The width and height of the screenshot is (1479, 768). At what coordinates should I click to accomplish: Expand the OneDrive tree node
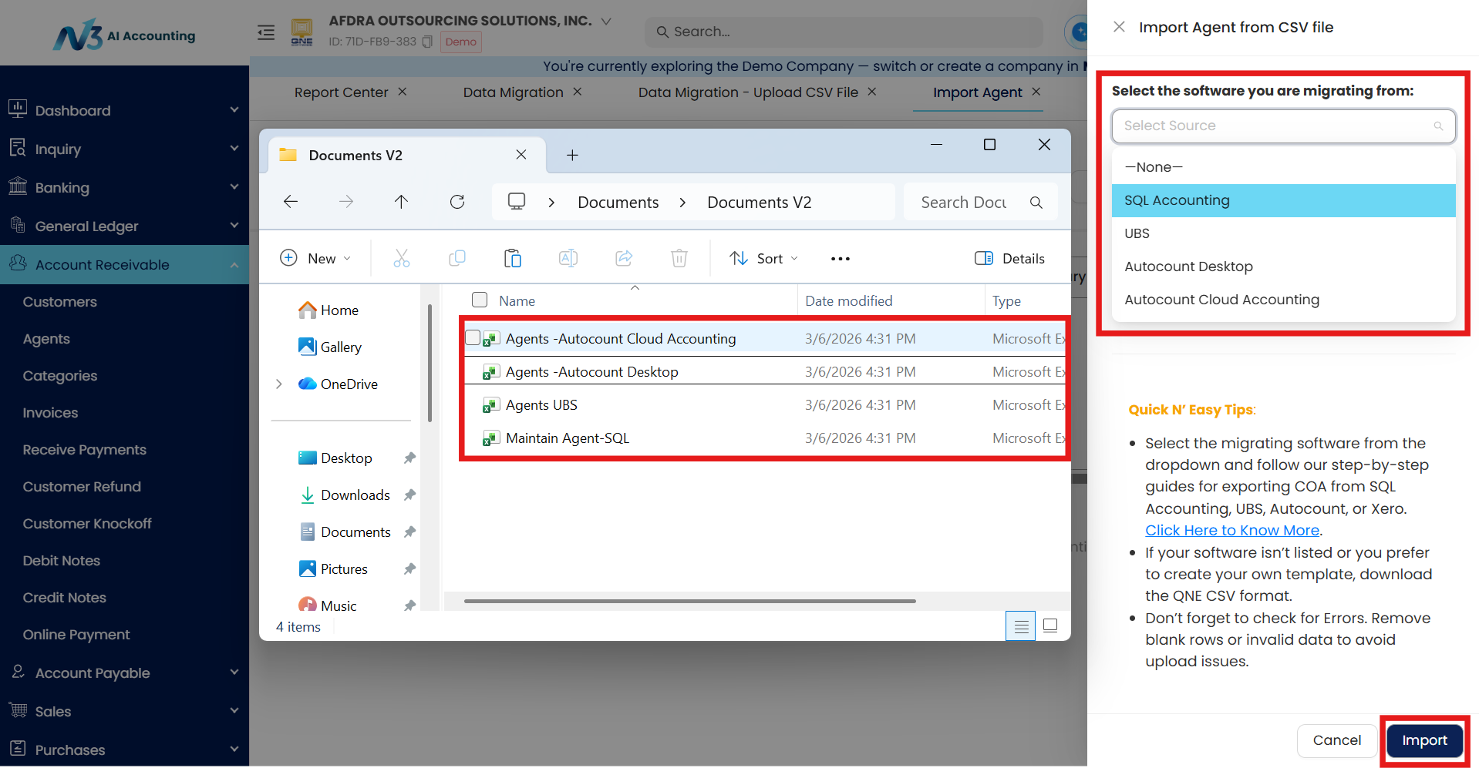(279, 384)
